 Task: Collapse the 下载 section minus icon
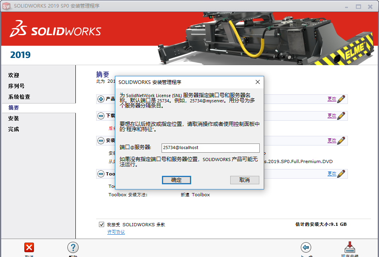pyautogui.click(x=101, y=116)
